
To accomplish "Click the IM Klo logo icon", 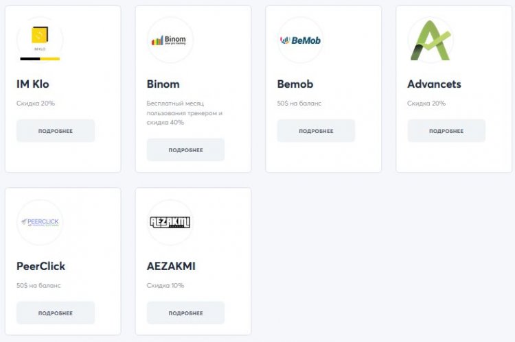I will 40,40.
